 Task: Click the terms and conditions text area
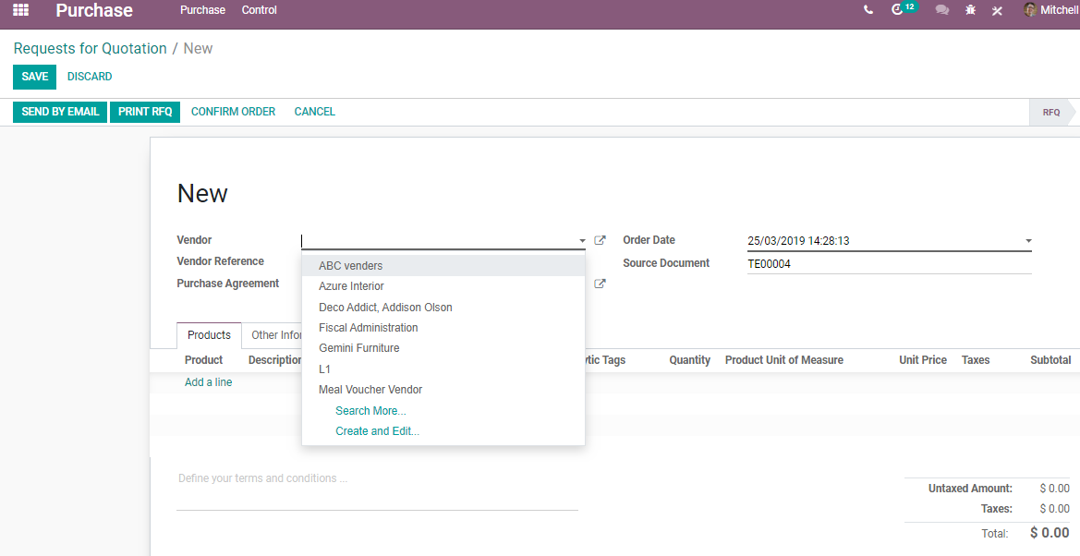(x=377, y=489)
